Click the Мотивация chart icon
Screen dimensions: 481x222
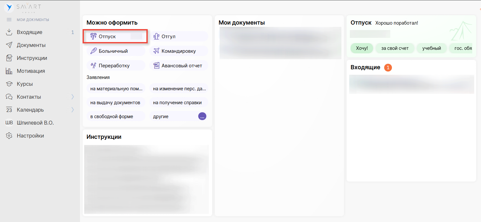9,71
